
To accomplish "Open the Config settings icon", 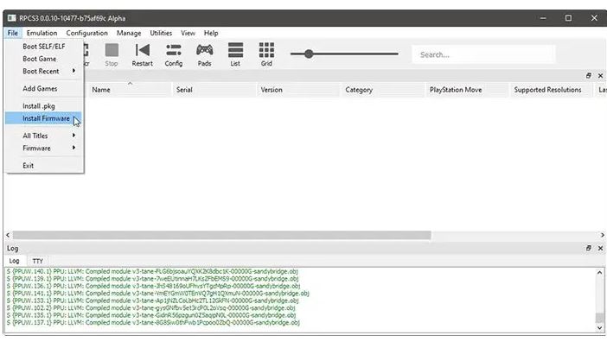I will [174, 54].
